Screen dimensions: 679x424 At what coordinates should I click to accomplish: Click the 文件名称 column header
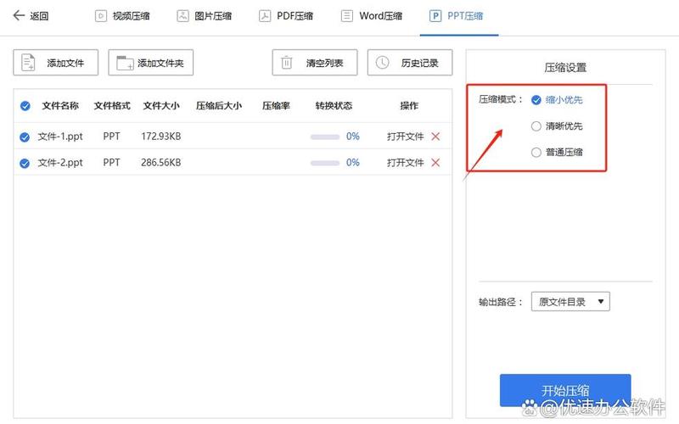coord(60,105)
